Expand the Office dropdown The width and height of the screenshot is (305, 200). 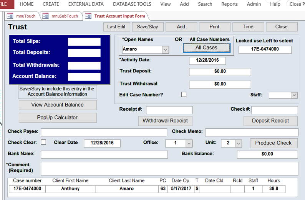(x=189, y=143)
